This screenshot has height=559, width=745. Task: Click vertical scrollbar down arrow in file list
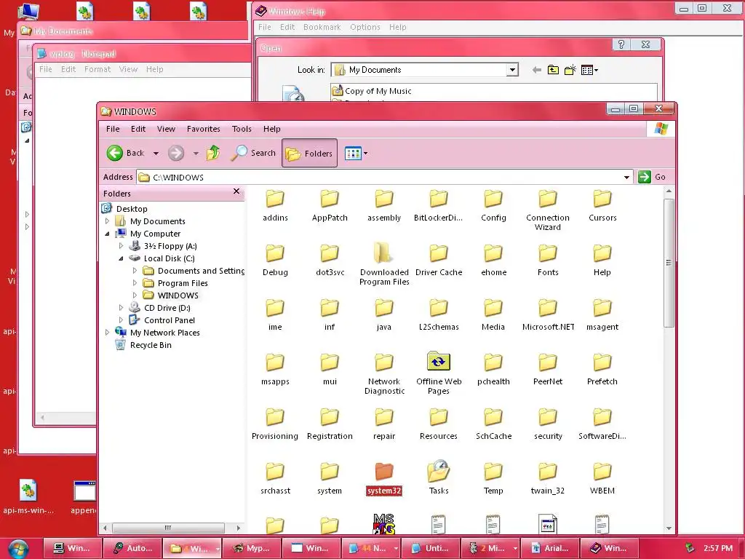[x=669, y=528]
